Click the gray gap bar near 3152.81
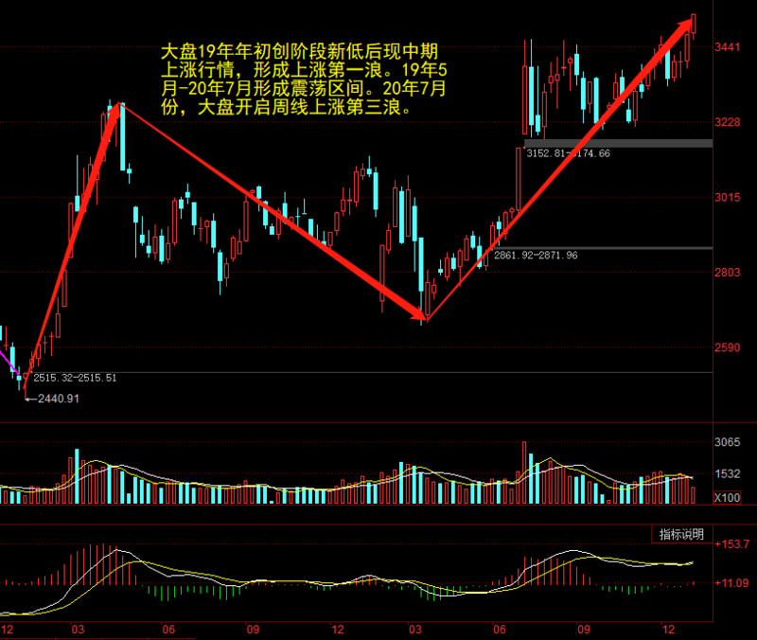The width and height of the screenshot is (757, 640). (615, 143)
